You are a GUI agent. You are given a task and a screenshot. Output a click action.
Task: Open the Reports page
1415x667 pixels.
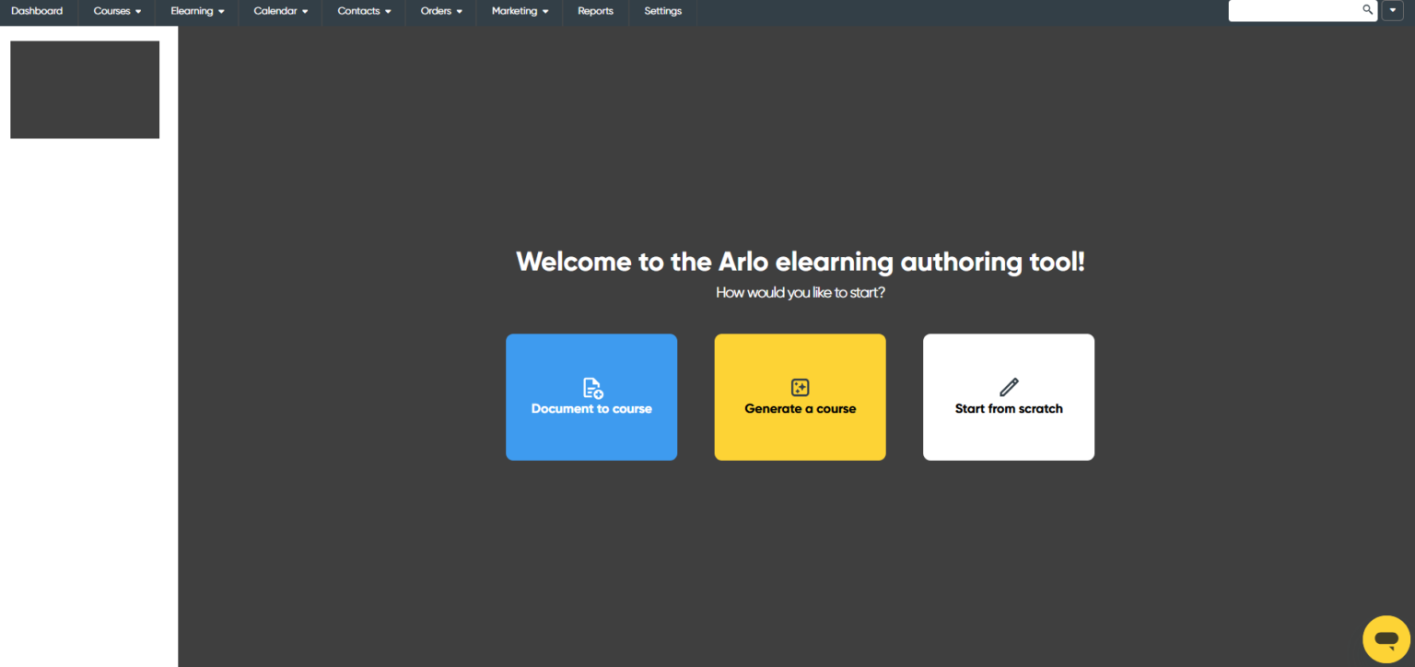pyautogui.click(x=595, y=11)
